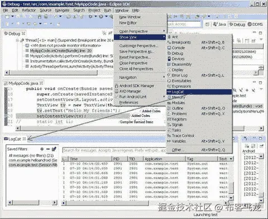
Task: Click the green Run icon in the main toolbar
Action: [x=101, y=17]
